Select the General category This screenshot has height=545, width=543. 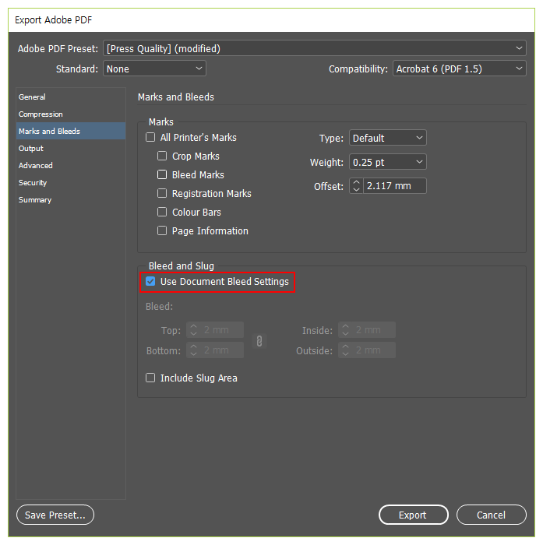(x=71, y=97)
